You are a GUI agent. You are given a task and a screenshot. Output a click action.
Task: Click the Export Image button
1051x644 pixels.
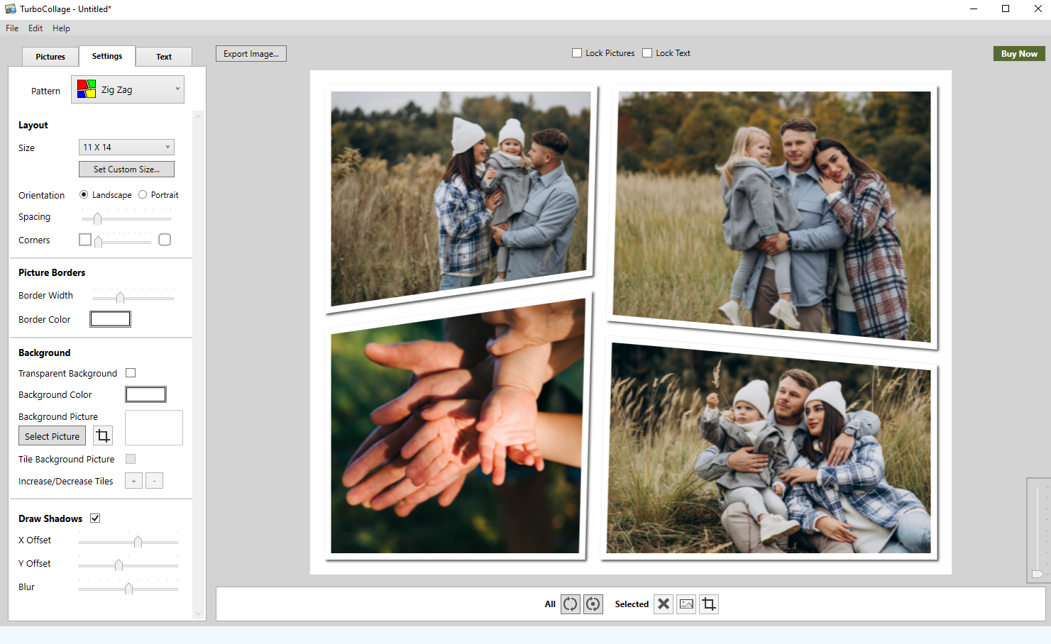click(x=251, y=54)
